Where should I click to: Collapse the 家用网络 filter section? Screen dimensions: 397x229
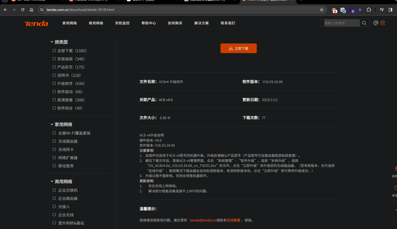(52, 124)
